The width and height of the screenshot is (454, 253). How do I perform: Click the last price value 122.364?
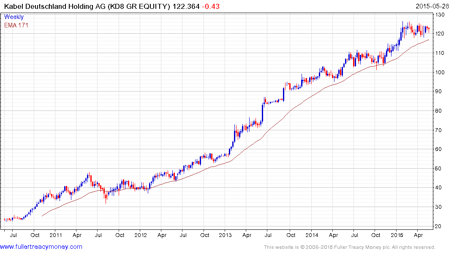pyautogui.click(x=186, y=6)
